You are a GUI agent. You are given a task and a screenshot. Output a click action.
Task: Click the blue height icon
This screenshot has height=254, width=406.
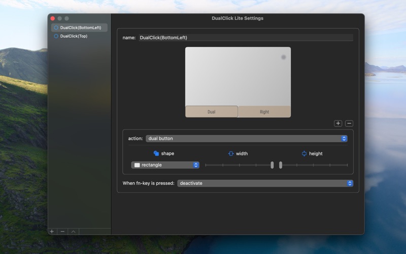click(x=304, y=153)
